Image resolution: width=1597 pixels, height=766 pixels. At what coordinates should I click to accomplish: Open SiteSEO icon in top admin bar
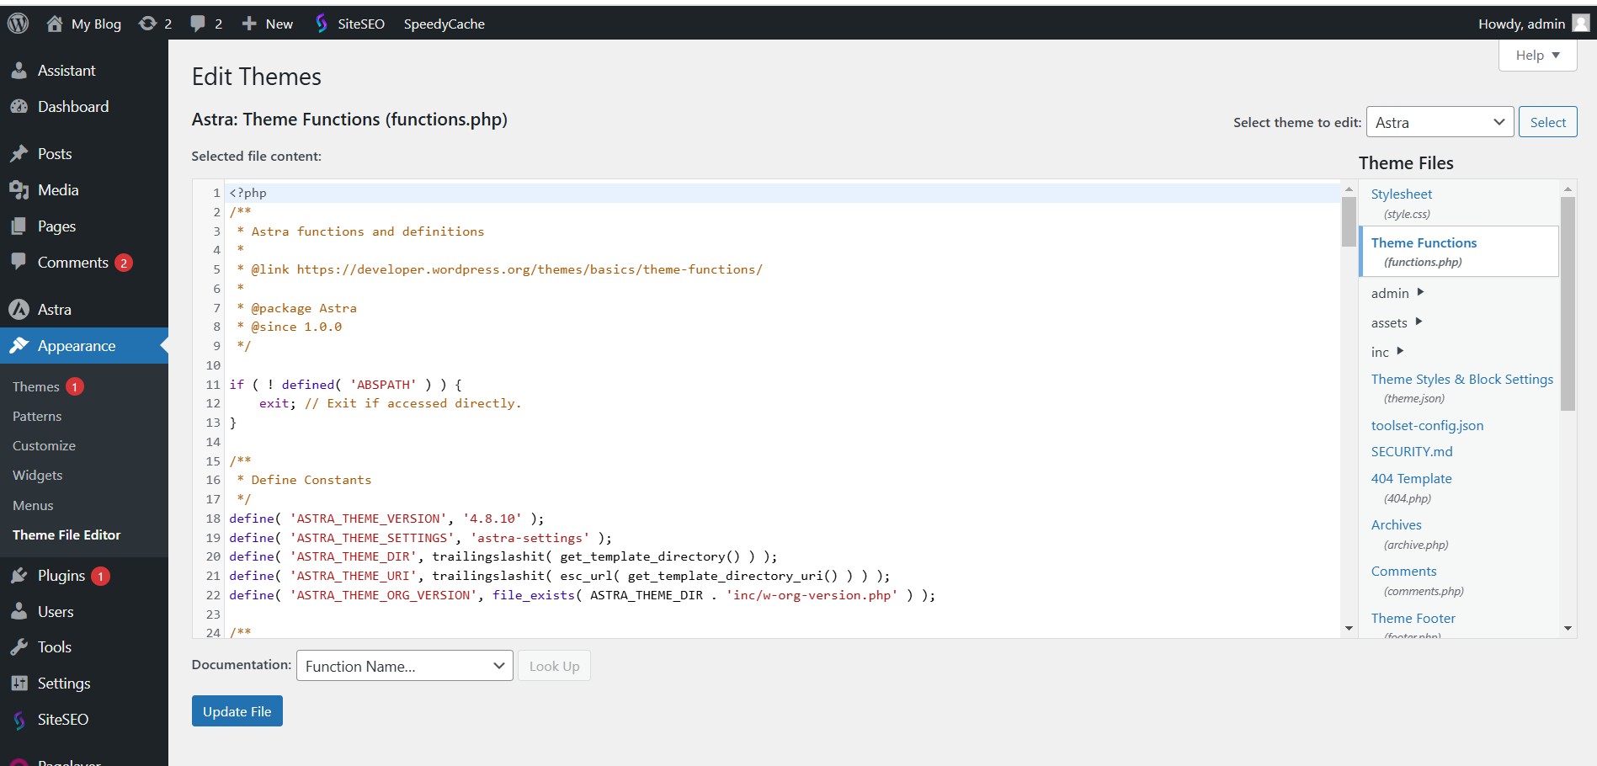pyautogui.click(x=321, y=24)
